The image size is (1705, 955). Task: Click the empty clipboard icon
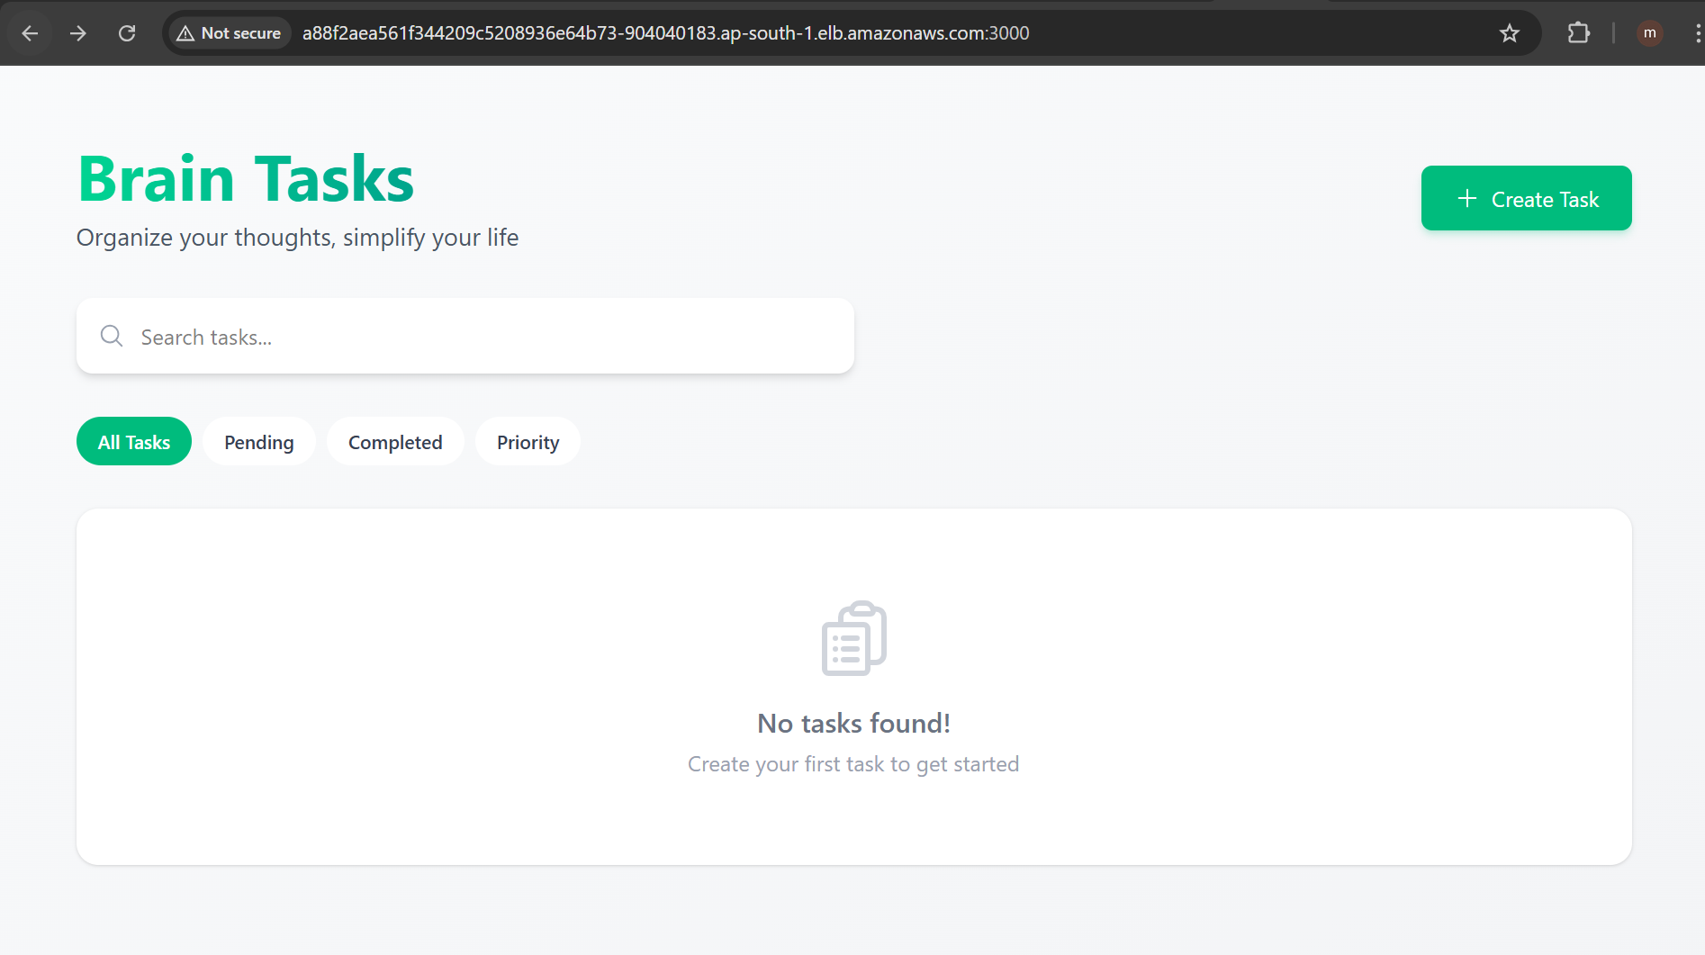tap(853, 638)
